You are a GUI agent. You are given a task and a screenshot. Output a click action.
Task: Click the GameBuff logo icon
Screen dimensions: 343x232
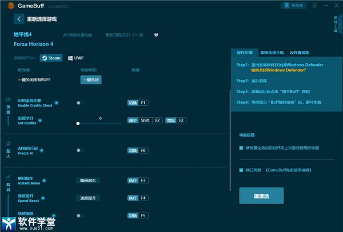[11, 6]
